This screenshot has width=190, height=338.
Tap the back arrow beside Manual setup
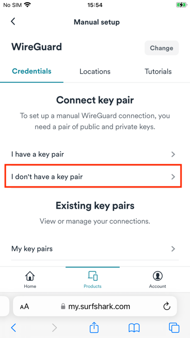pos(13,22)
